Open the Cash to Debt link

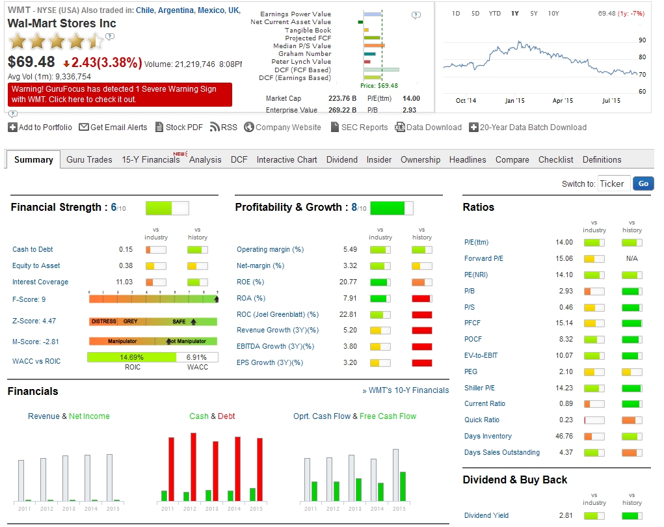(33, 250)
